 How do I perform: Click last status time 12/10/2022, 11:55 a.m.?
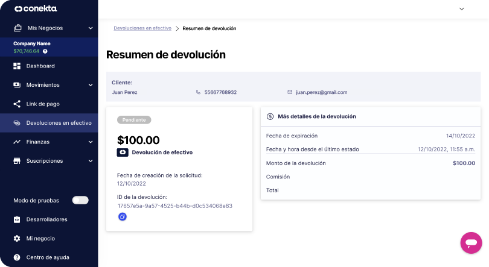(x=447, y=149)
